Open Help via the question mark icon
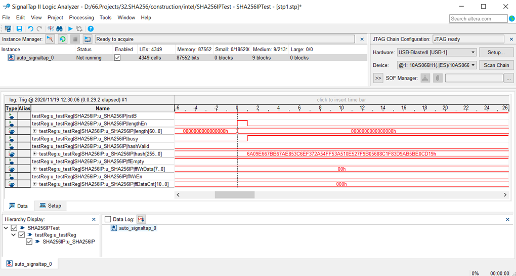Screen dimensions: 516x276 (91, 29)
